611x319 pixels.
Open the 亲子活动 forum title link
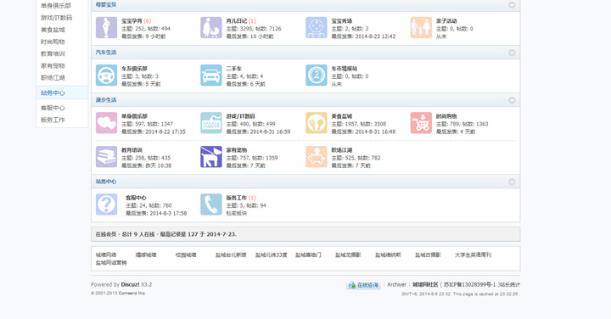(446, 21)
